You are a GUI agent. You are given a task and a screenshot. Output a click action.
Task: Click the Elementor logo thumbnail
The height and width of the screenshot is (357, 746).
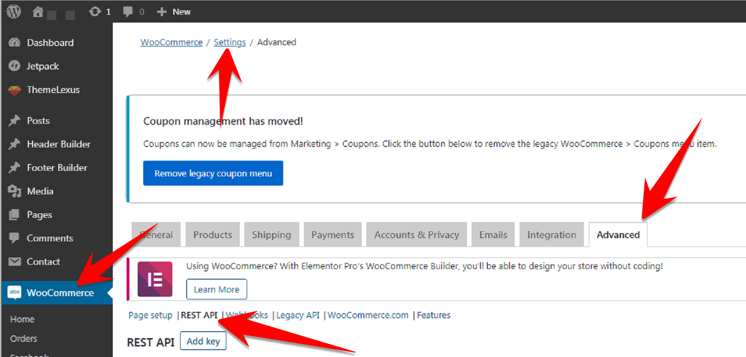click(x=155, y=279)
